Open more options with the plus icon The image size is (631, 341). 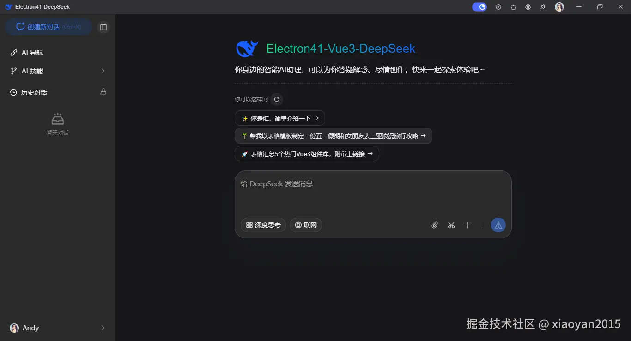pyautogui.click(x=467, y=225)
